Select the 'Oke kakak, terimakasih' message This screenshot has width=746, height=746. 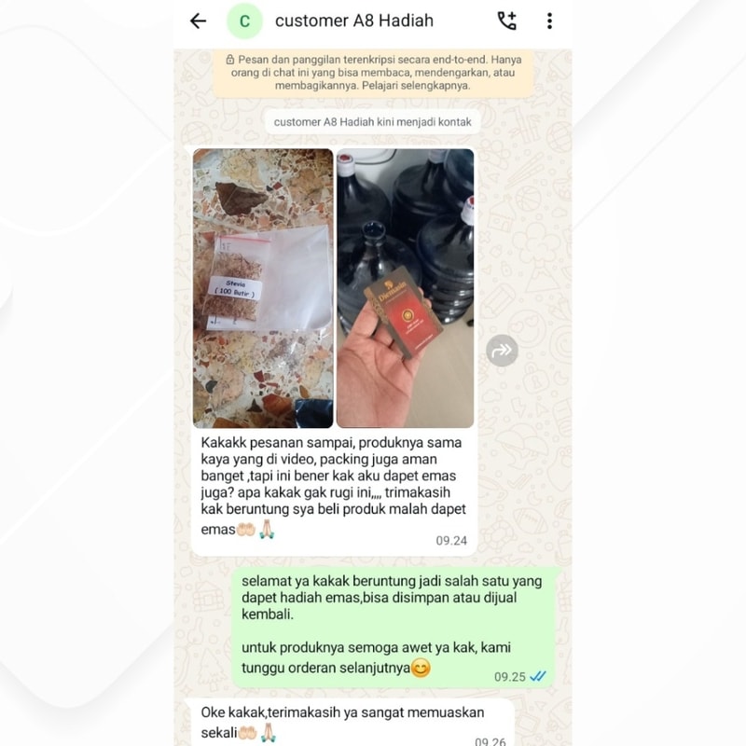click(350, 724)
